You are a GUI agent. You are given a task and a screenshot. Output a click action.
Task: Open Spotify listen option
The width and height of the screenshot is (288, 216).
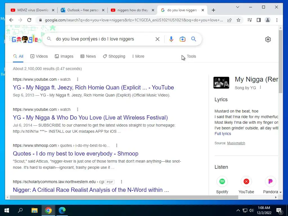[x=222, y=185]
